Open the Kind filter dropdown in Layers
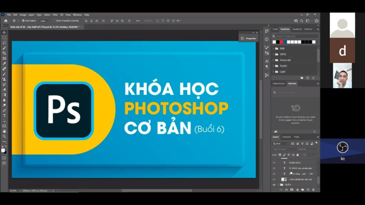The image size is (365, 205). (x=281, y=144)
